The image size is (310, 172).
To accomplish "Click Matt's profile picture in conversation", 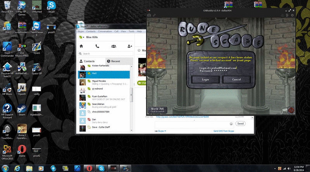I will coord(142,67).
